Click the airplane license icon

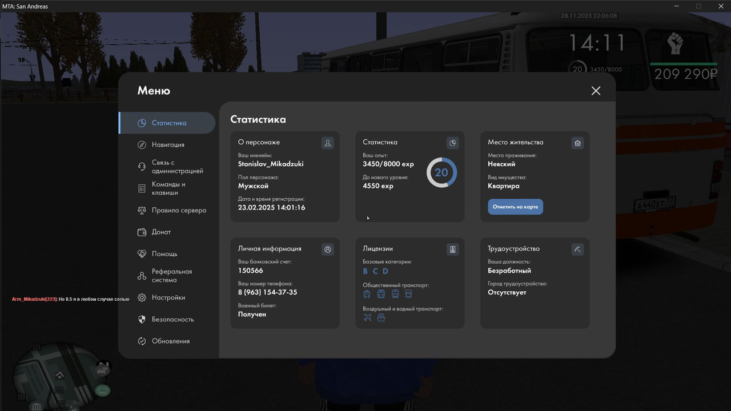tap(367, 317)
